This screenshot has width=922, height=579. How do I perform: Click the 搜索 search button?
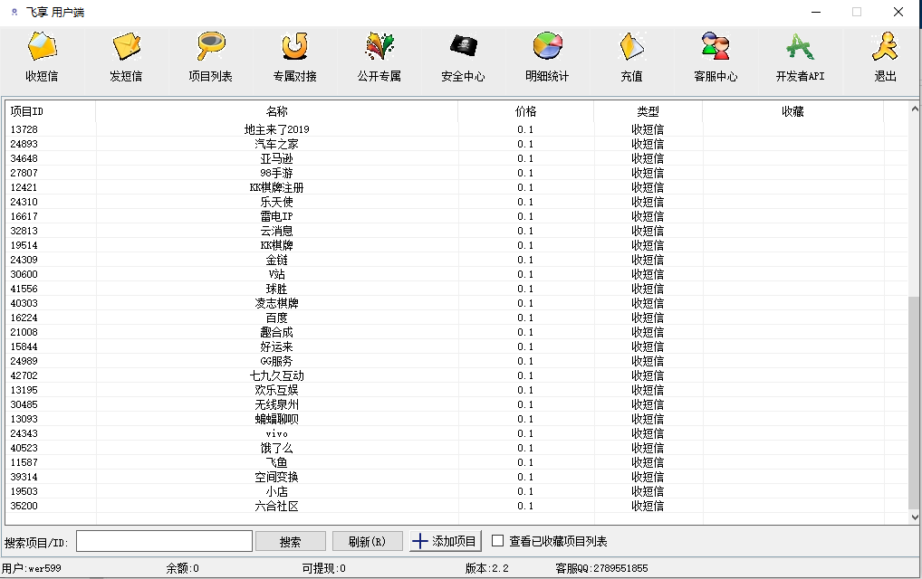(x=291, y=541)
